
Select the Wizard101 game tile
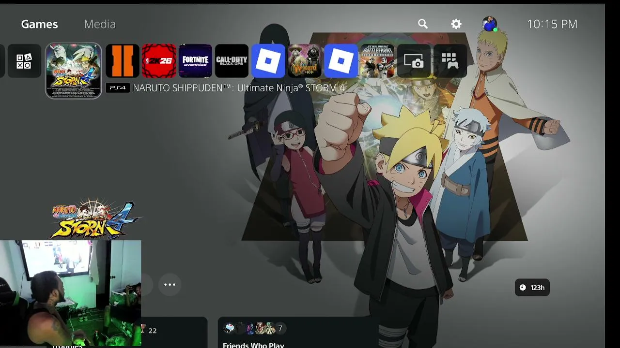pos(305,61)
